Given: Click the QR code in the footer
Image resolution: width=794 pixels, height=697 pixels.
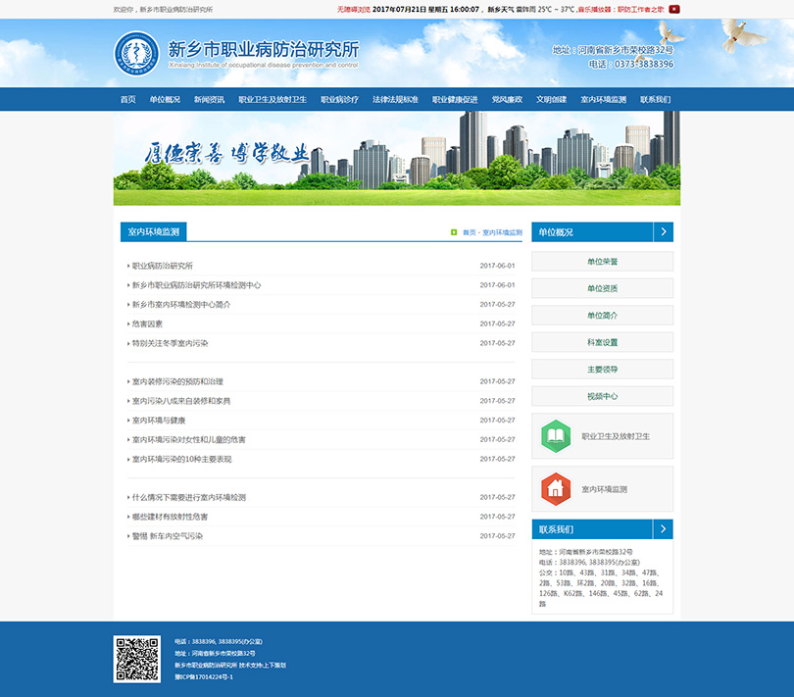Looking at the screenshot, I should 137,659.
